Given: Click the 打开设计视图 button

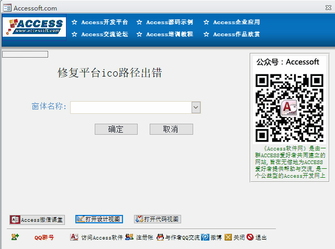Looking at the screenshot, I should 99,219.
